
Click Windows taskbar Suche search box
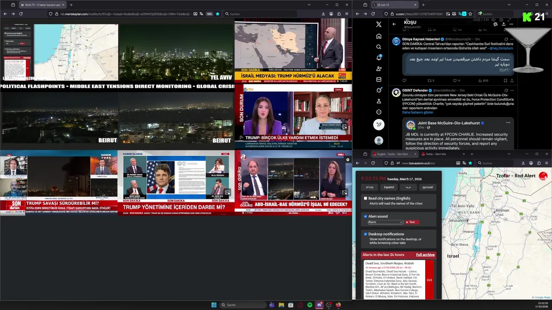[x=242, y=305]
